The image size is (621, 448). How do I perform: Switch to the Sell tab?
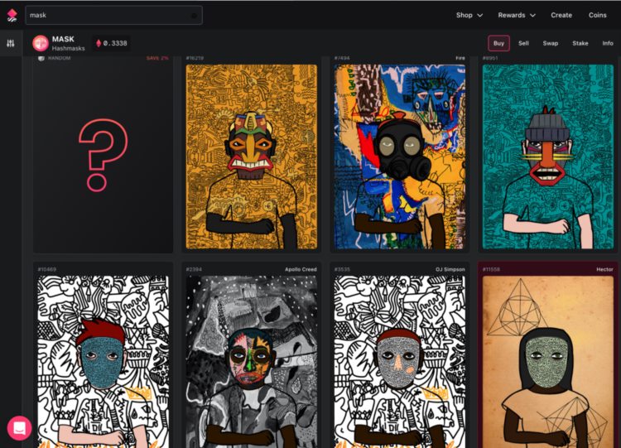523,43
